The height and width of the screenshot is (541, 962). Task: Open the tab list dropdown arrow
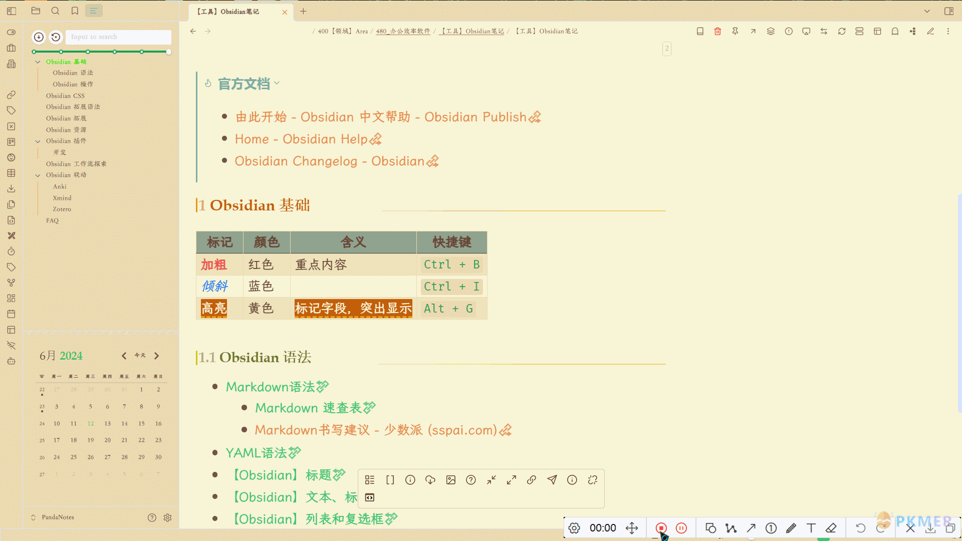[927, 11]
